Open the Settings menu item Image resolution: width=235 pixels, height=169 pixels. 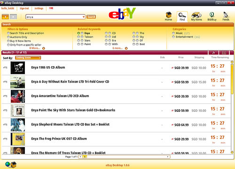coord(39,8)
